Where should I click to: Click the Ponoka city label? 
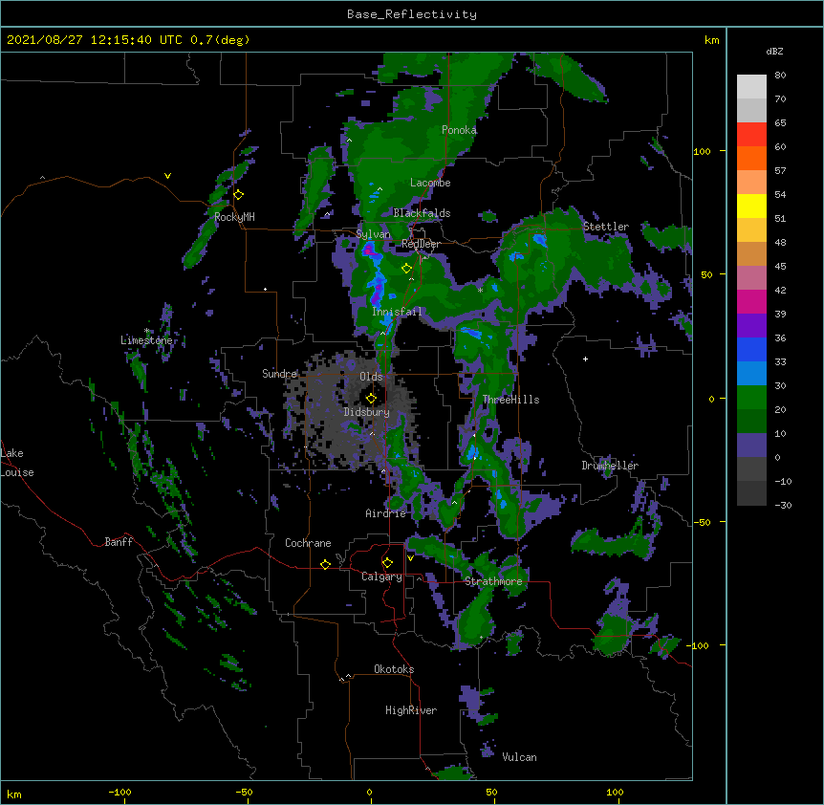coord(459,130)
